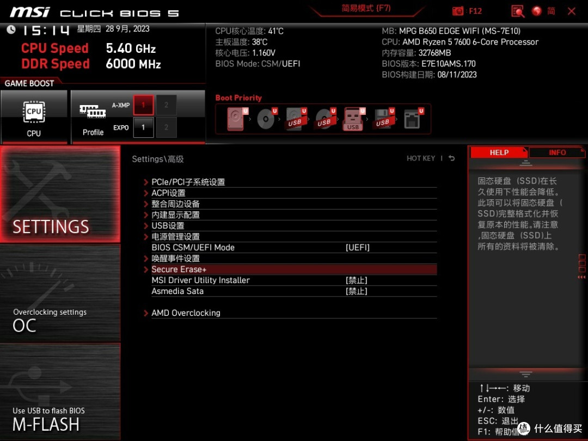The height and width of the screenshot is (441, 588).
Task: Select the USB key boot device icon
Action: click(354, 119)
